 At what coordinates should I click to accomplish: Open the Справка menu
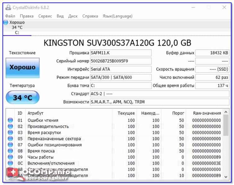[x=90, y=16]
